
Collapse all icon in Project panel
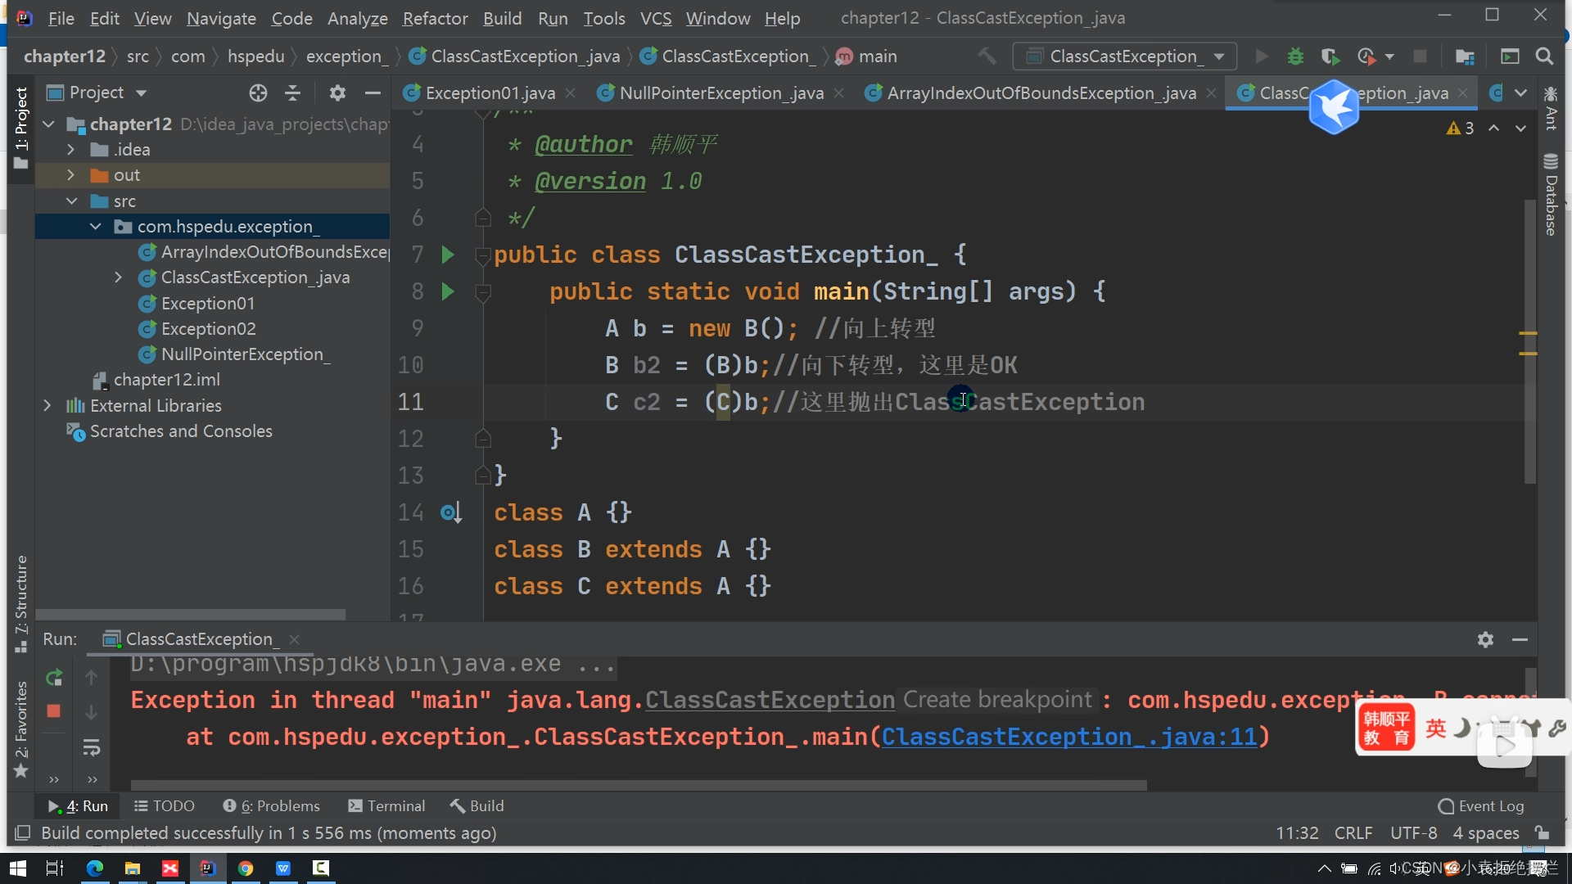click(x=292, y=92)
